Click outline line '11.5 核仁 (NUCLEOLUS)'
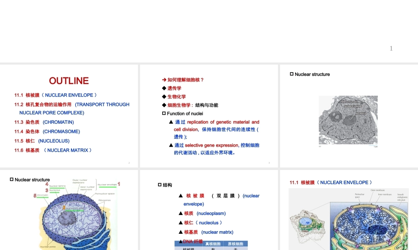Image resolution: width=418 pixels, height=250 pixels. coord(42,141)
